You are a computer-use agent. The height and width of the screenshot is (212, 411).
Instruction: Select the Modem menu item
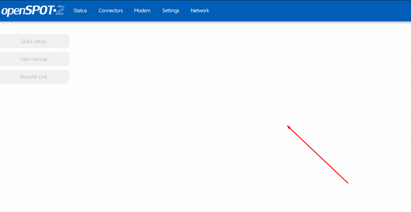coord(142,10)
